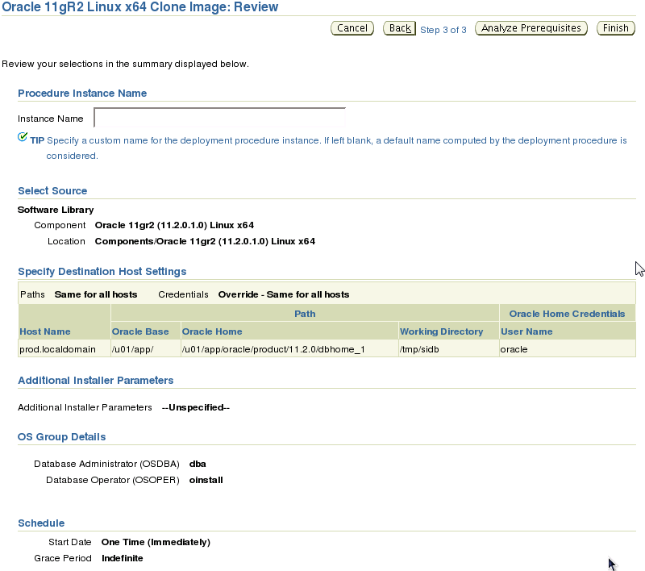
Task: Focus the Instance Name text field
Action: (219, 118)
